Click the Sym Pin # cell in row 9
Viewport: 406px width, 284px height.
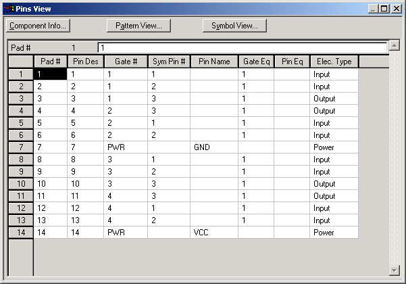tap(169, 172)
